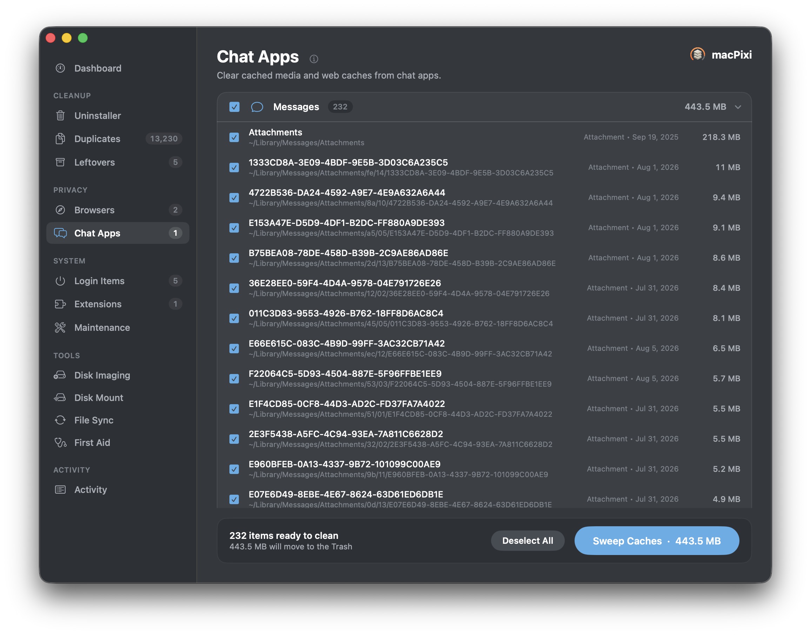Click the Disk Imaging drive icon
Viewport: 811px width, 635px height.
[60, 375]
